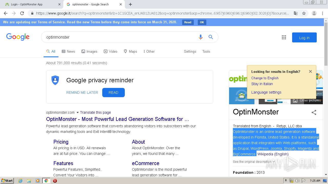Open Chrome's three-dot menu
The height and width of the screenshot is (184, 328).
click(x=322, y=13)
